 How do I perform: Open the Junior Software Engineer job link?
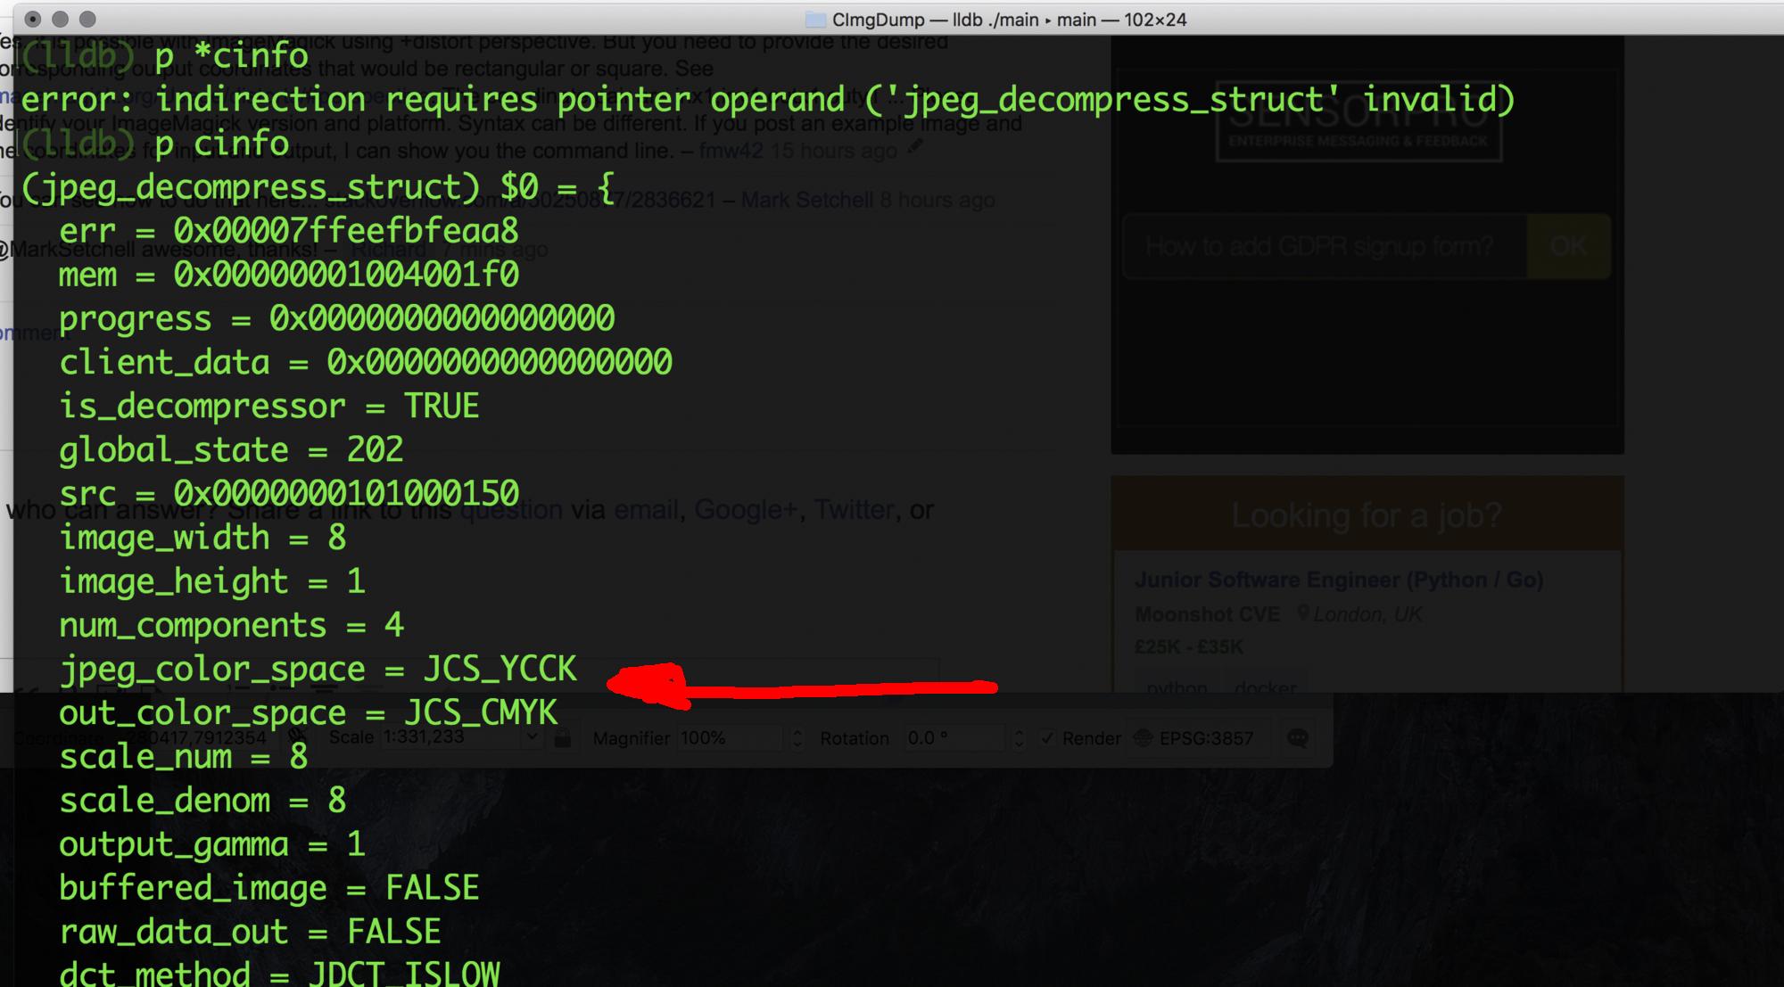1338,580
